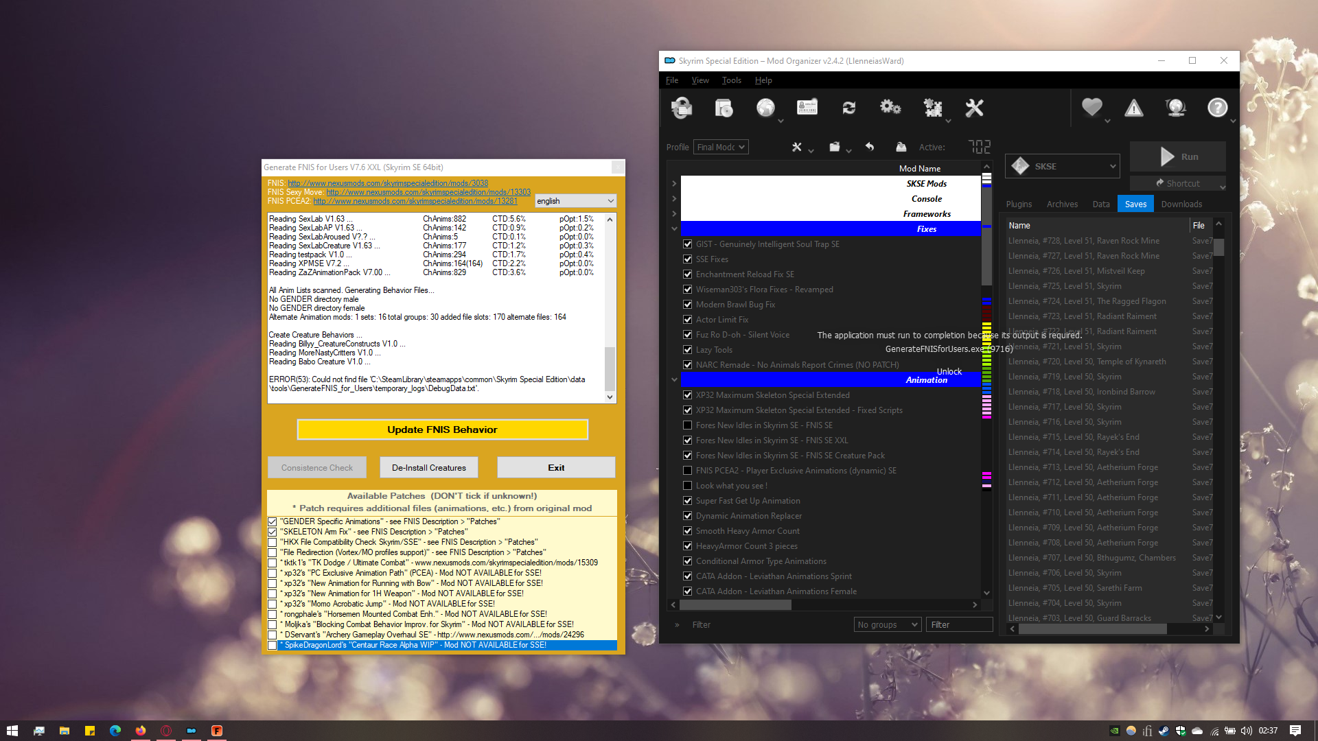Uncheck Dynamic Animation Replacer mod
Screen dimensions: 1318x741
click(687, 516)
